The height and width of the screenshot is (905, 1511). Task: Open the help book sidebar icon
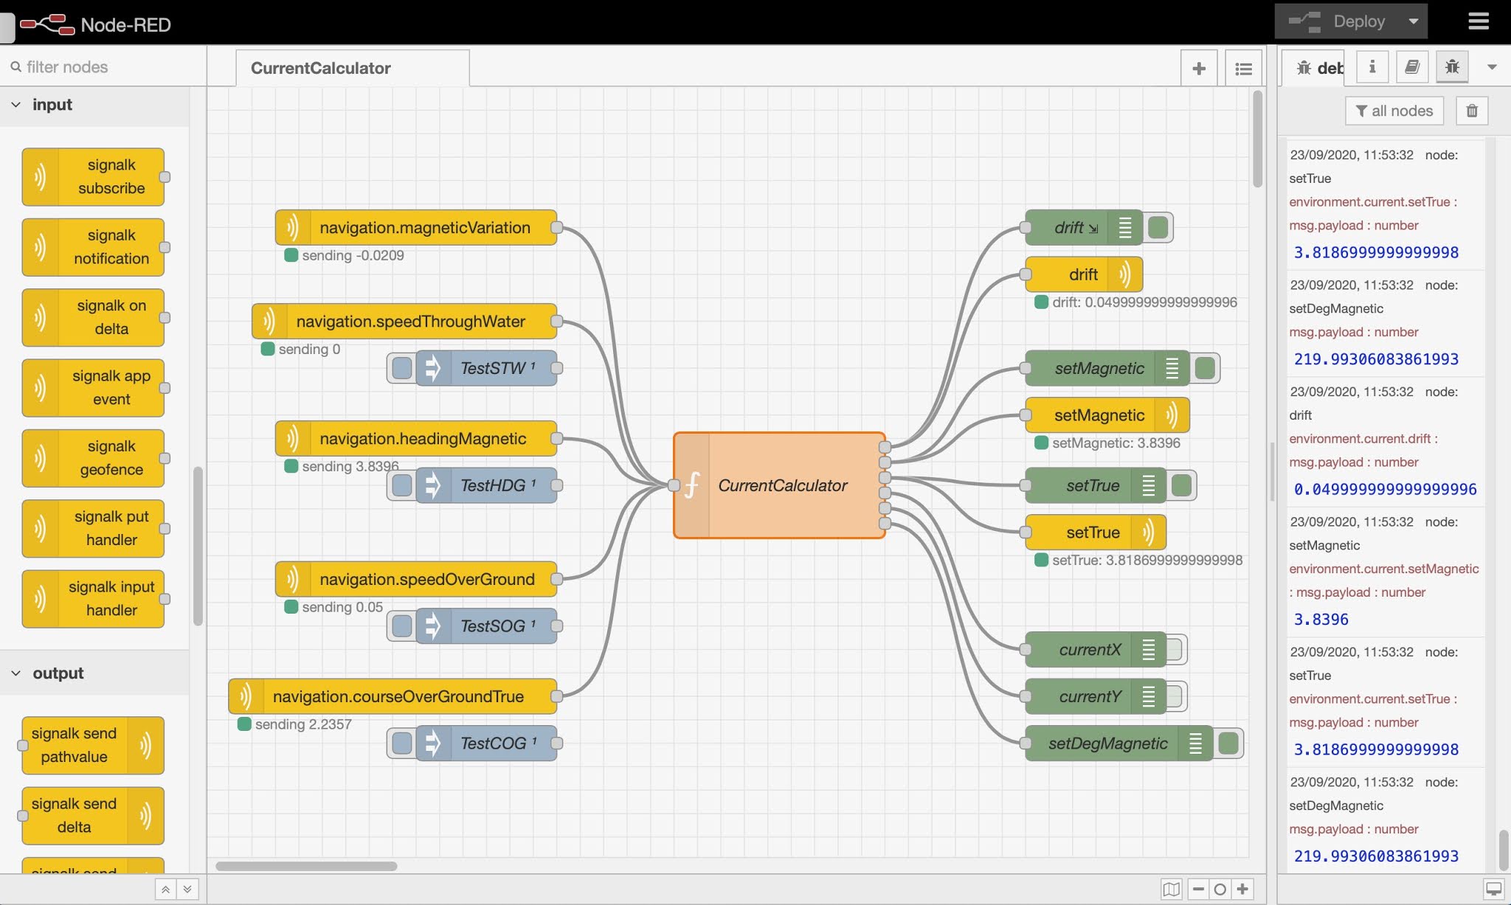pos(1412,67)
